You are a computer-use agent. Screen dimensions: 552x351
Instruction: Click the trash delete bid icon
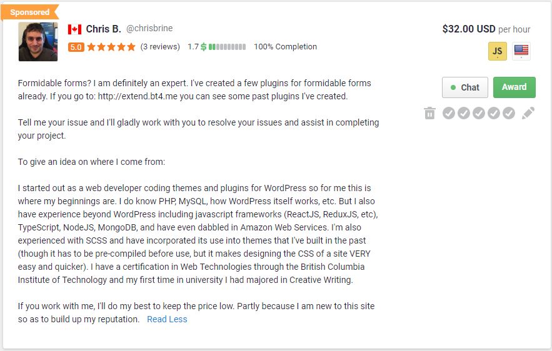click(x=429, y=113)
